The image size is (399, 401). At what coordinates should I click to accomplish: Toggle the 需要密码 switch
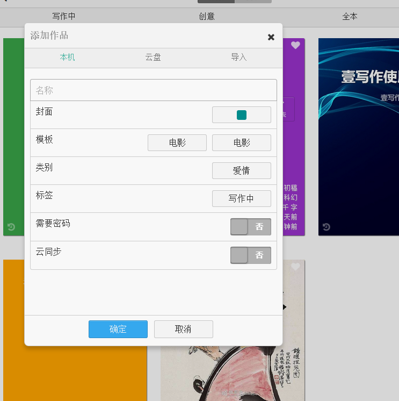pyautogui.click(x=251, y=227)
